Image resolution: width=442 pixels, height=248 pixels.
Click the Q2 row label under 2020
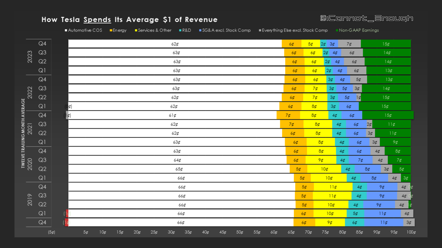(42, 169)
